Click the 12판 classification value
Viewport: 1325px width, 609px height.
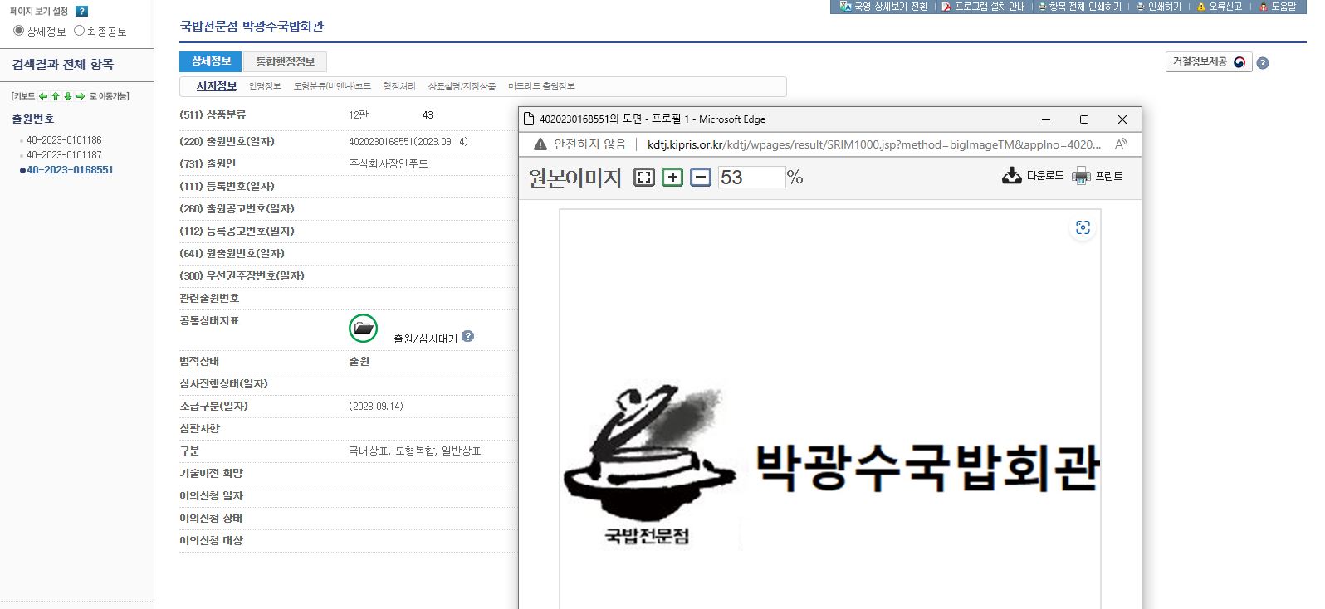tap(359, 115)
